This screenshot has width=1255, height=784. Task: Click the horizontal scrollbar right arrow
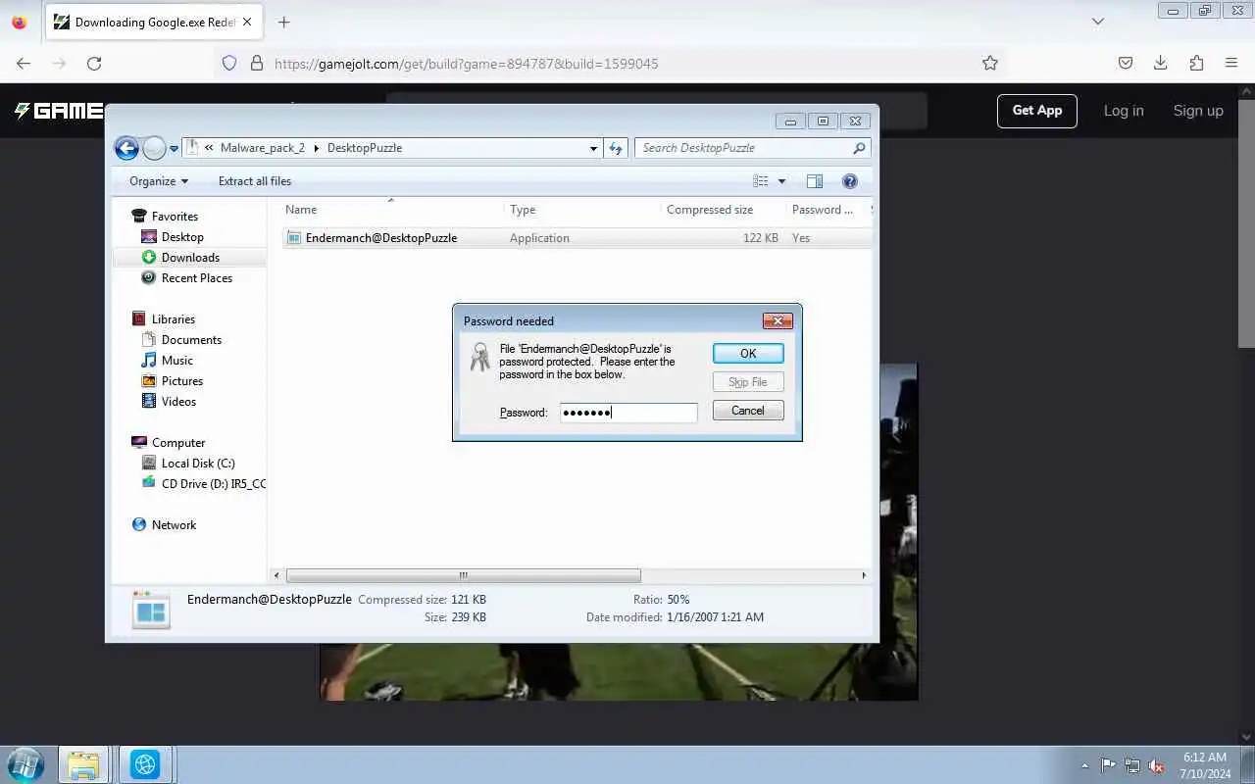pyautogui.click(x=864, y=575)
